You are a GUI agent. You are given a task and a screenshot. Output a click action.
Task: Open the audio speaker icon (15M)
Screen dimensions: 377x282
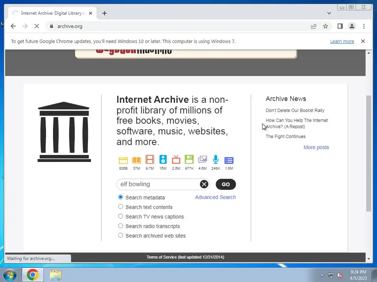pyautogui.click(x=163, y=159)
